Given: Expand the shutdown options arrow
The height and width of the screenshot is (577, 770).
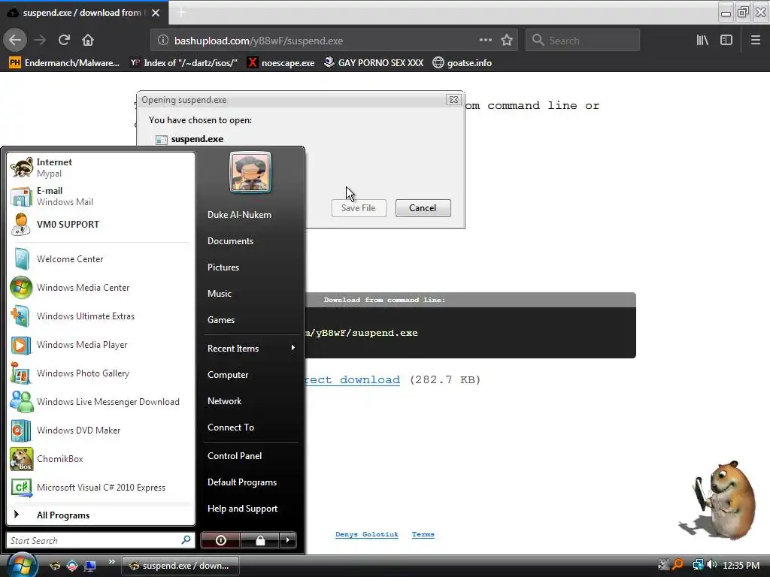Looking at the screenshot, I should point(288,541).
